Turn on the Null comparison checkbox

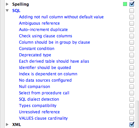point(132,87)
